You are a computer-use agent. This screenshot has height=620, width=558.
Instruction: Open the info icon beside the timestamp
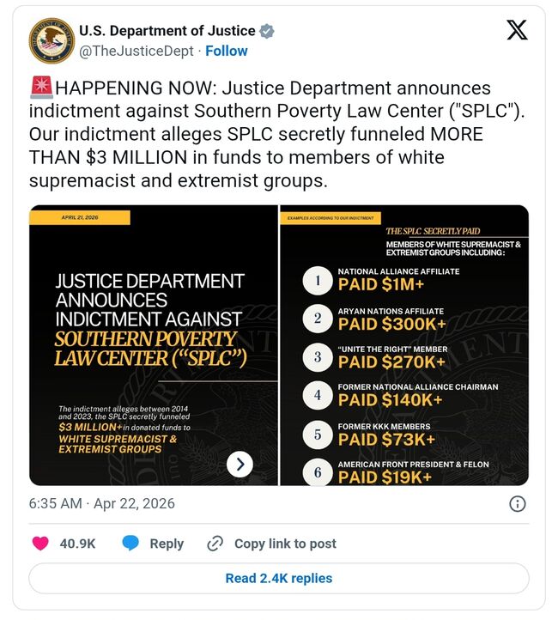click(x=518, y=504)
